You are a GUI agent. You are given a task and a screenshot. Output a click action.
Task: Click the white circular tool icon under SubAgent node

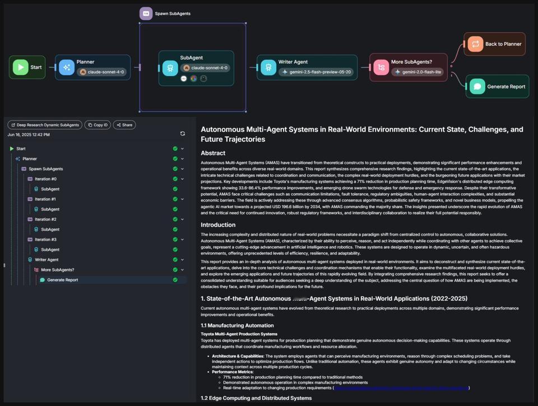(x=184, y=78)
